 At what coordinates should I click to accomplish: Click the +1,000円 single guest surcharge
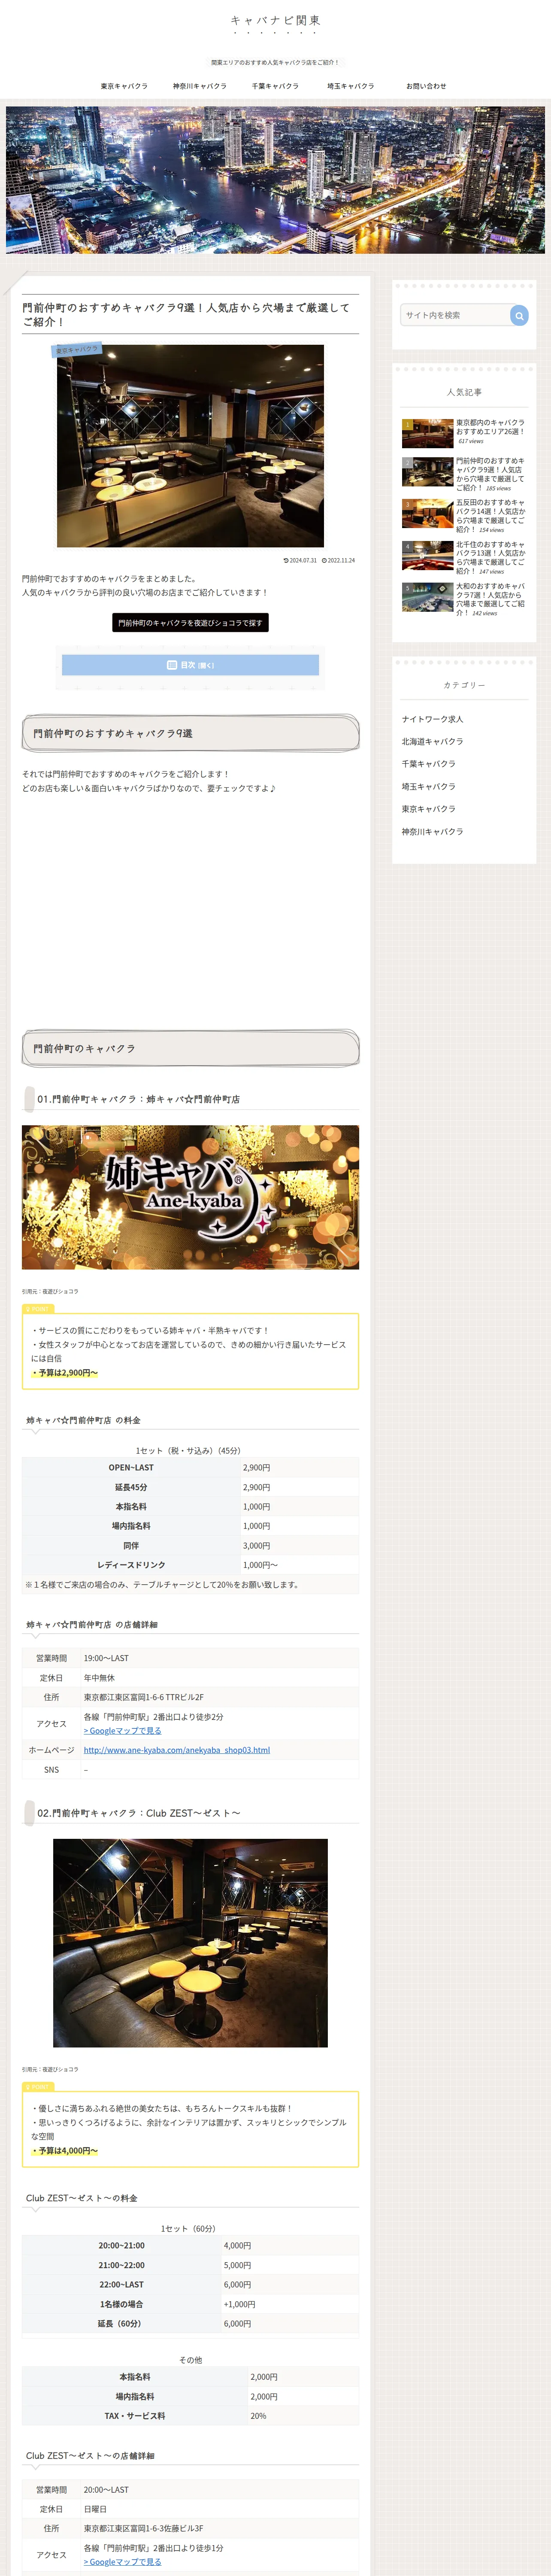(239, 2304)
